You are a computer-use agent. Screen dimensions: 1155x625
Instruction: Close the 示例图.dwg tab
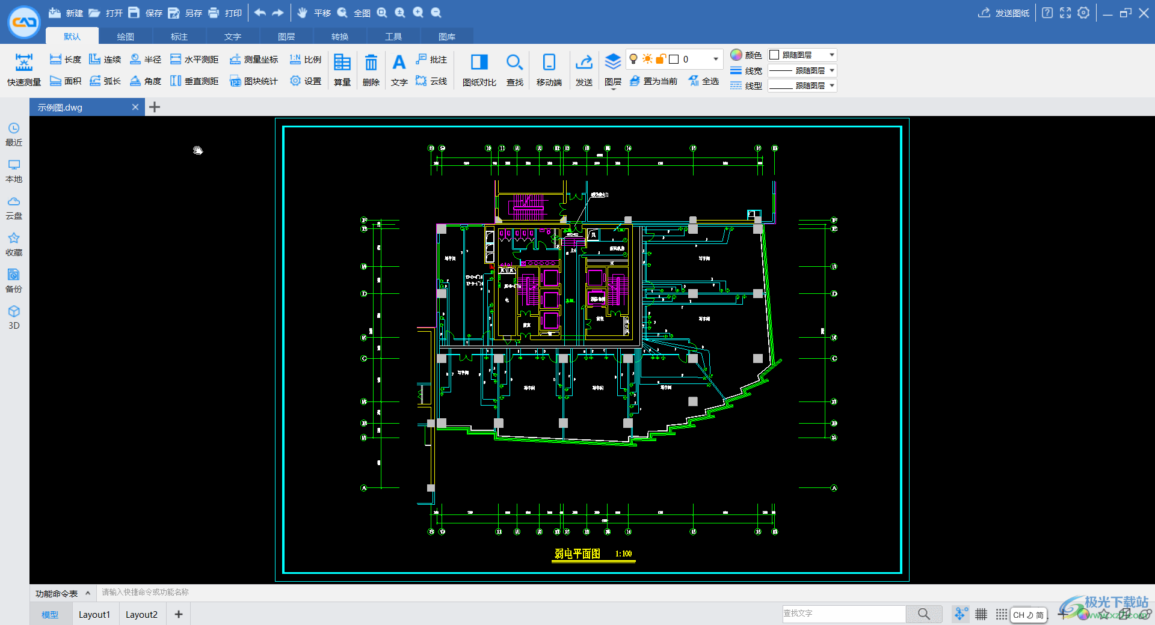pos(135,107)
